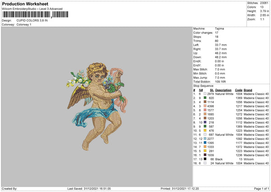271x192 pixels.
Task: Click the Stops value 18
Action: pos(216,37)
